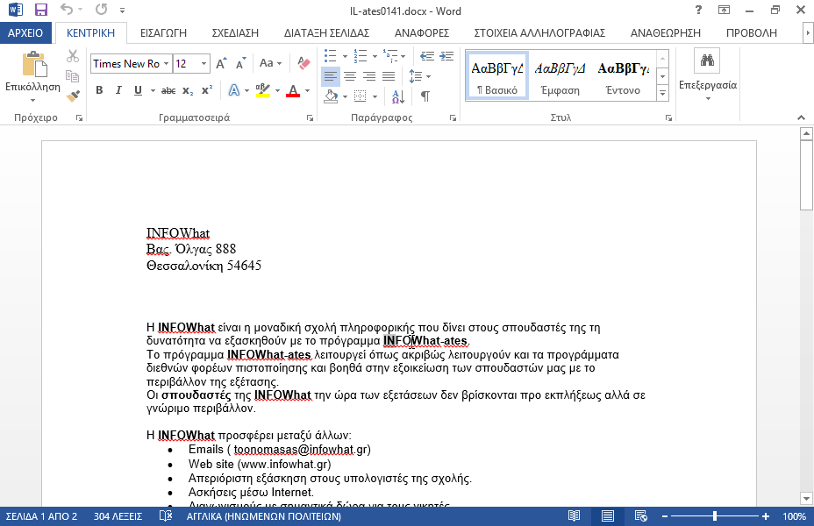Open the highlight color dropdown arrow
Image resolution: width=814 pixels, height=526 pixels.
pyautogui.click(x=278, y=91)
